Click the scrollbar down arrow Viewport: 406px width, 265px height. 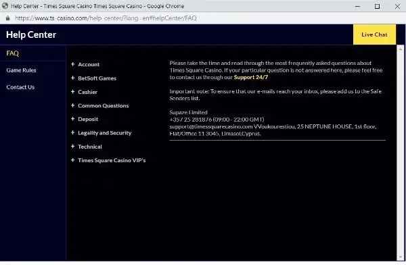coord(401,257)
